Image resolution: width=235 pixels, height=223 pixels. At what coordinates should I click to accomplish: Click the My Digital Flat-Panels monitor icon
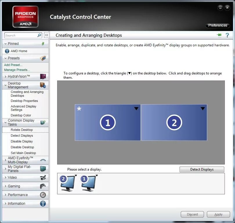pyautogui.click(x=43, y=169)
